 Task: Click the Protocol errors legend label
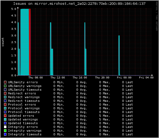(x=22, y=104)
